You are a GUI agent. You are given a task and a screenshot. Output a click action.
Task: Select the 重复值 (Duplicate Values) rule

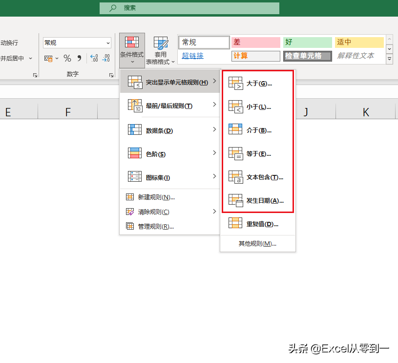[261, 224]
